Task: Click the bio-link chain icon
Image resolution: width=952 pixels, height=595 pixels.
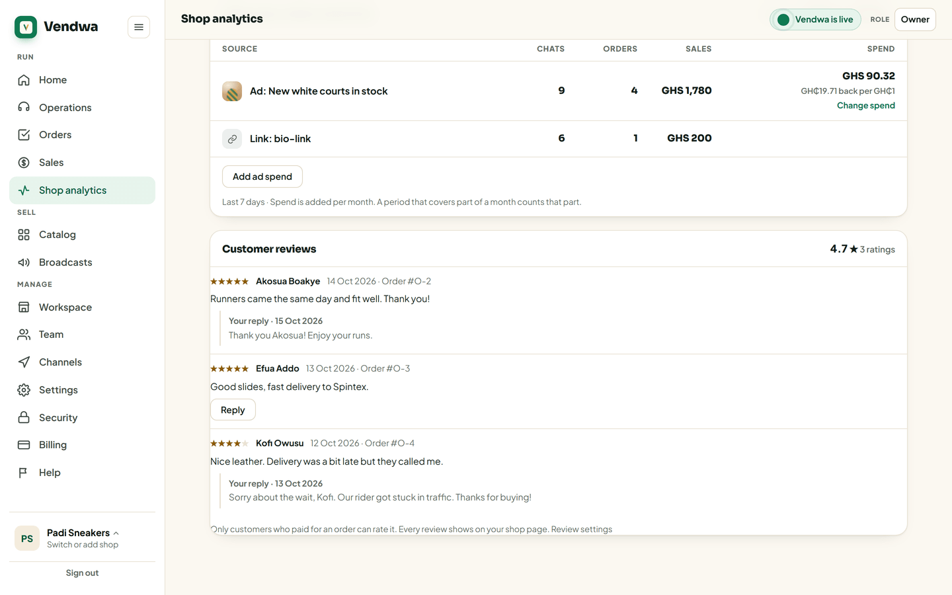Action: (232, 139)
